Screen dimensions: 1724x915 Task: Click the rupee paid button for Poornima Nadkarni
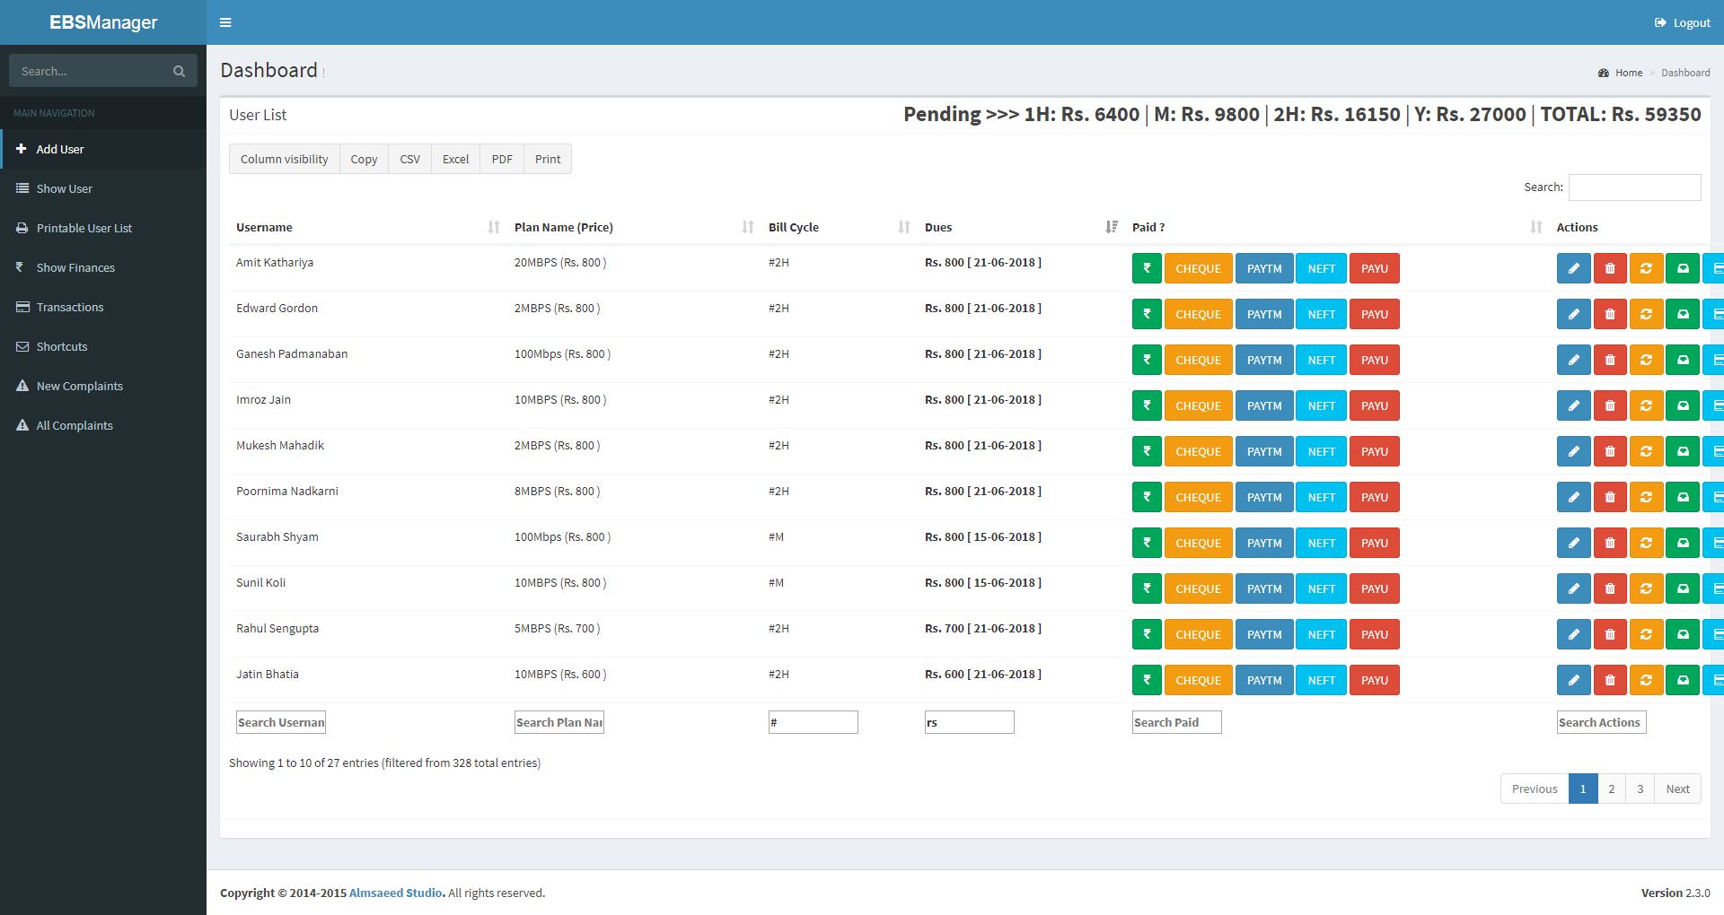click(x=1147, y=497)
